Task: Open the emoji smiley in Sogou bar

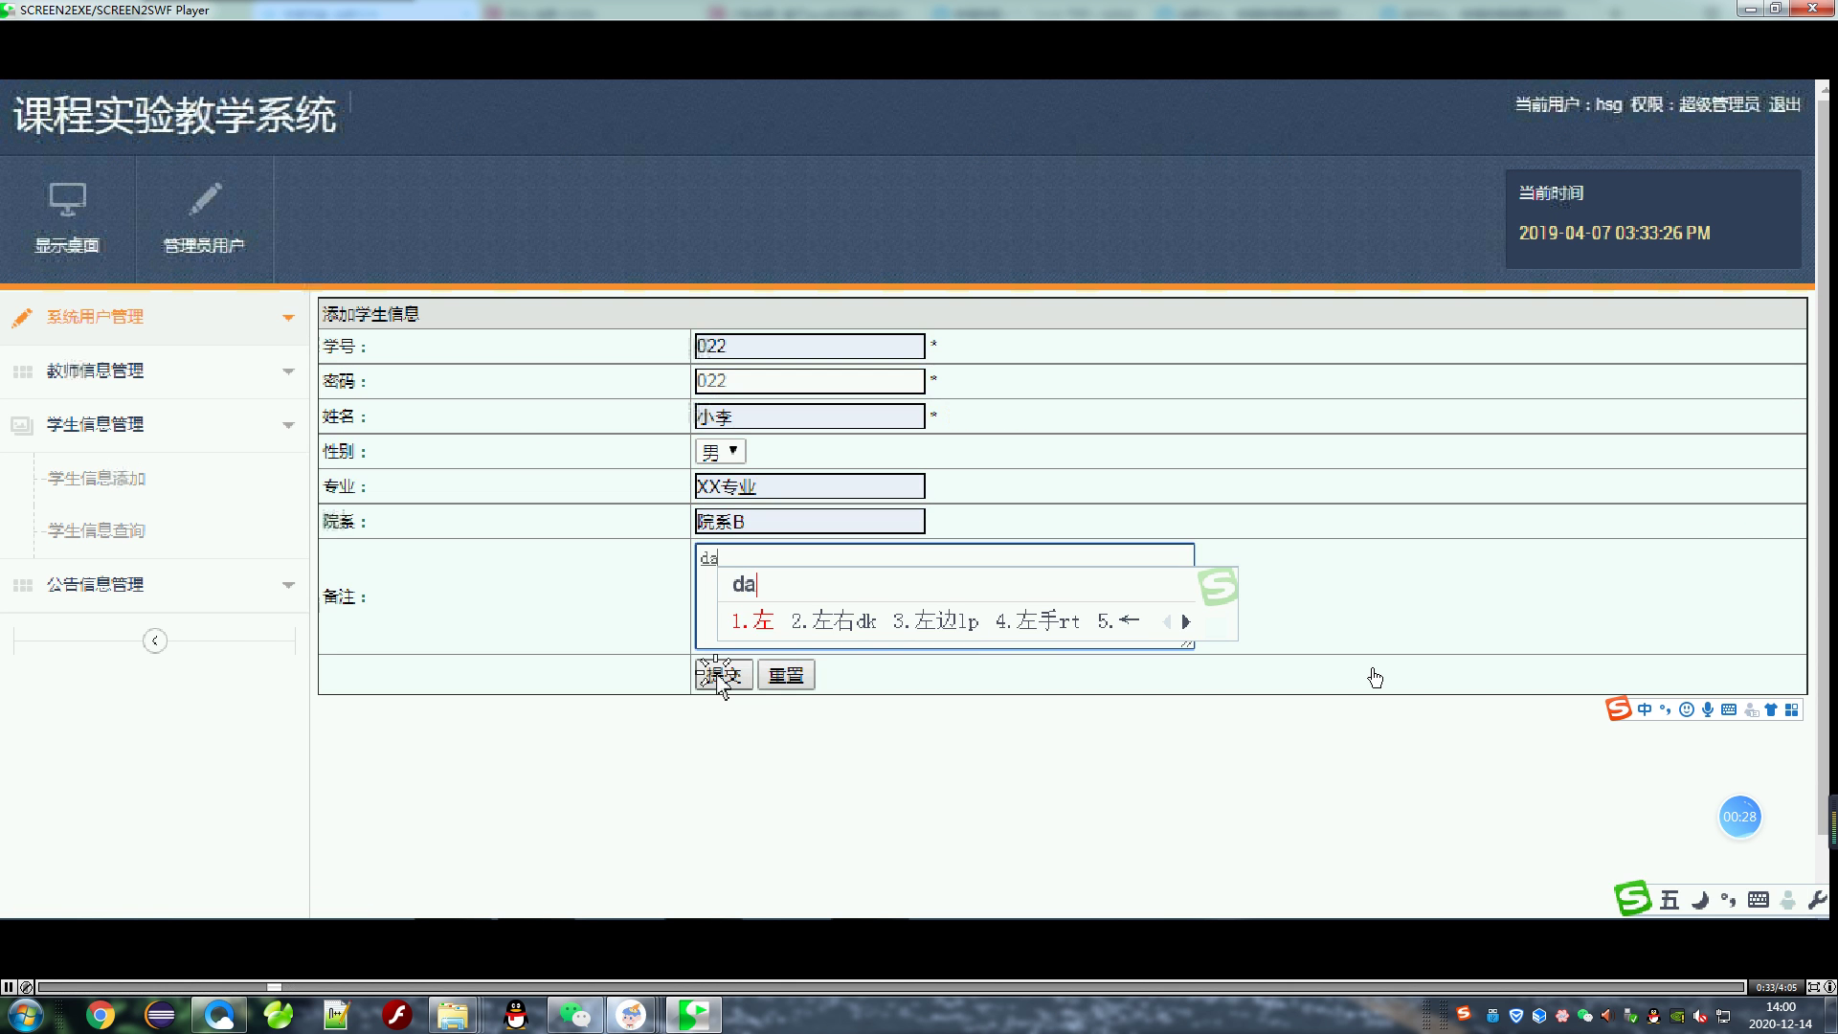Action: point(1687,709)
